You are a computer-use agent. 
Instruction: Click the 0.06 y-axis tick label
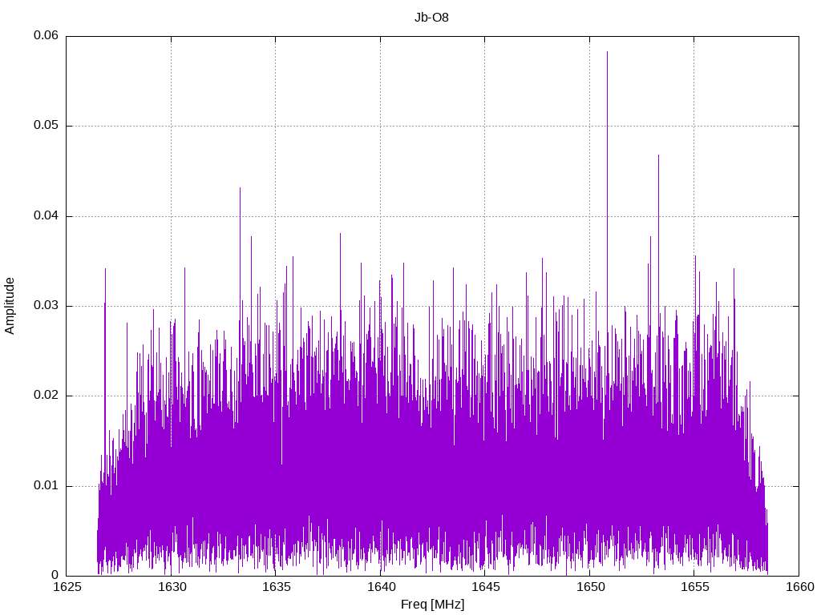[x=46, y=35]
